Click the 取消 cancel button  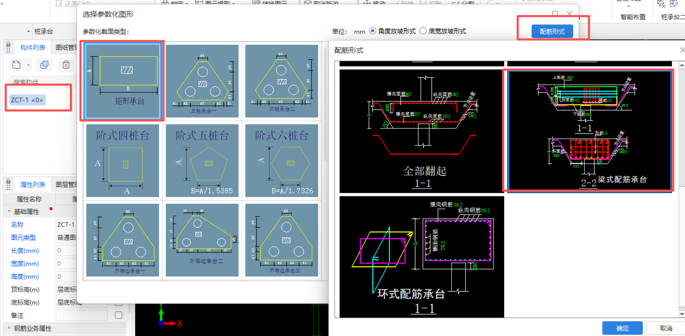point(666,328)
